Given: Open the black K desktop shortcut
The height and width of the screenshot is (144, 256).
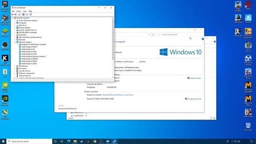Looking at the screenshot, I should tap(5, 60).
